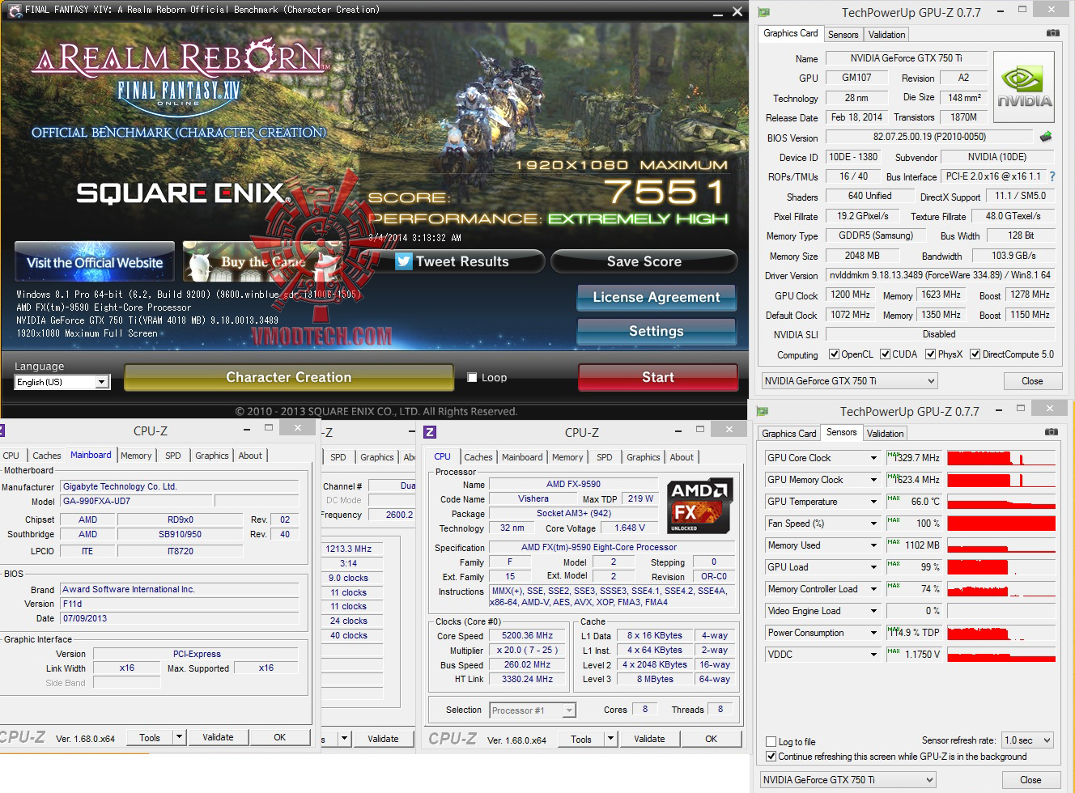
Task: Switch to Validation tab in the top GPU-Z window
Action: point(886,35)
